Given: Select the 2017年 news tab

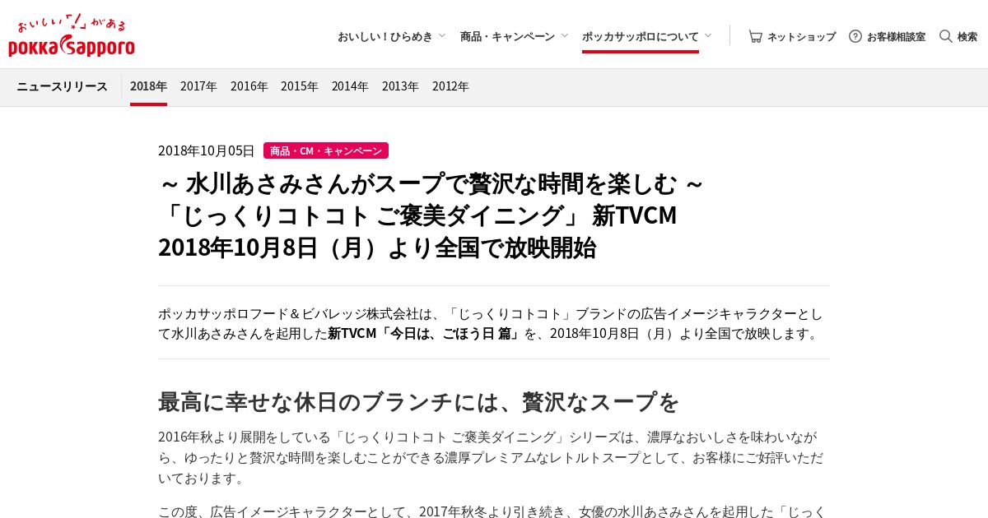Looking at the screenshot, I should point(198,86).
